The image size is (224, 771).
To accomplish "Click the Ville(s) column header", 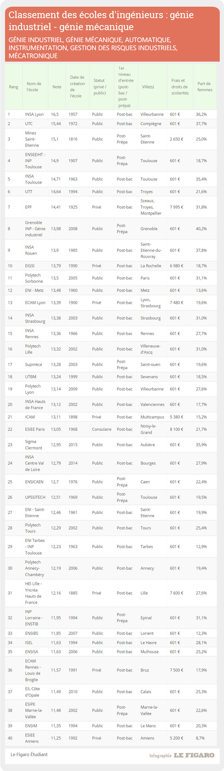I will click(x=148, y=87).
